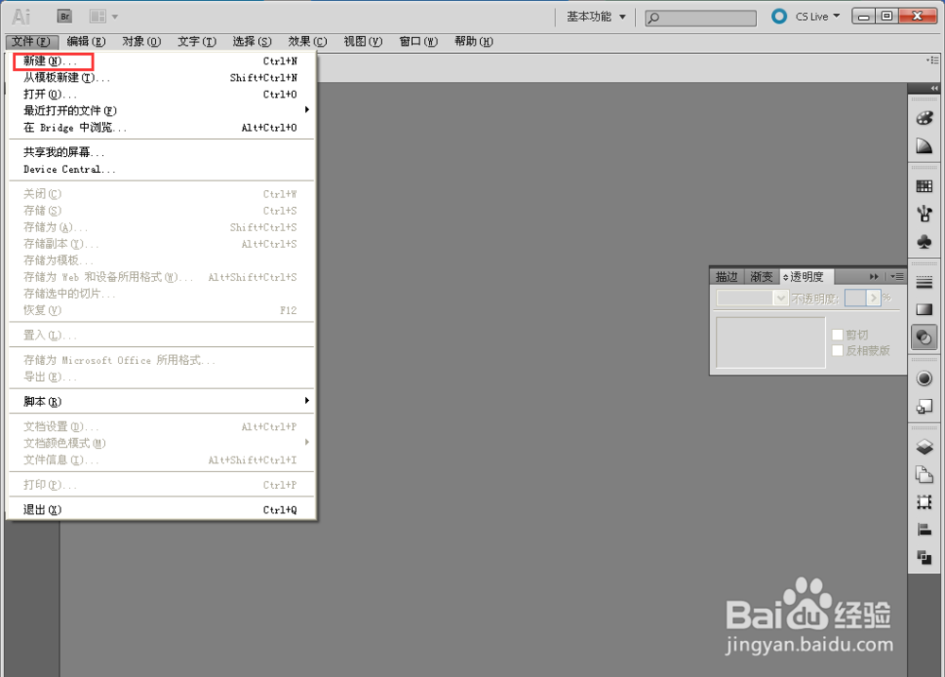Open the 对象 menu
Viewport: 945px width, 677px height.
click(x=142, y=42)
